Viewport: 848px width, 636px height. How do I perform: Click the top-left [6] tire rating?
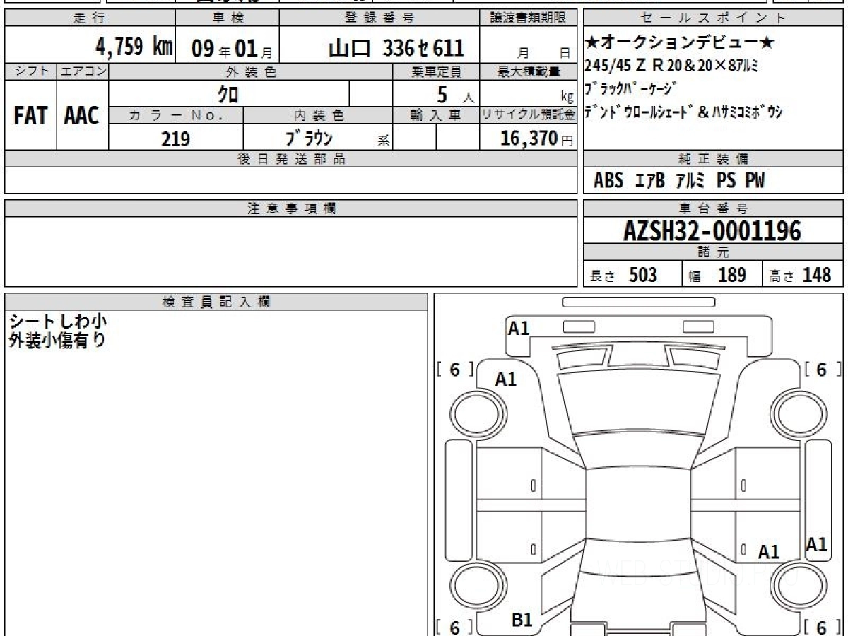(x=454, y=370)
